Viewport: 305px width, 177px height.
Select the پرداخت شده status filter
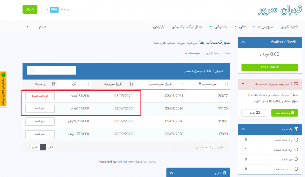point(296,140)
